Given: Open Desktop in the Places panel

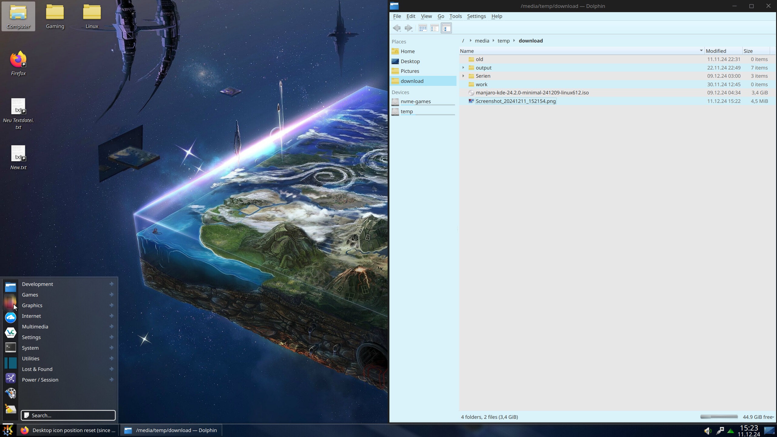Looking at the screenshot, I should tap(423, 61).
